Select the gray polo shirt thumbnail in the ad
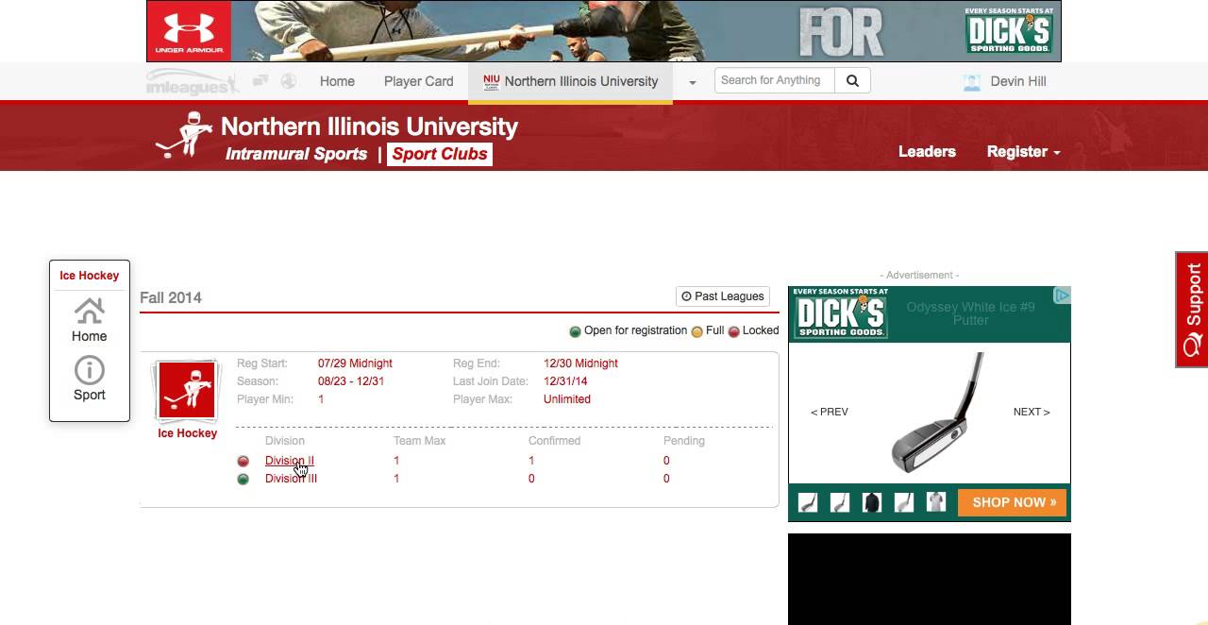Viewport: 1208px width, 625px height. pyautogui.click(x=936, y=502)
